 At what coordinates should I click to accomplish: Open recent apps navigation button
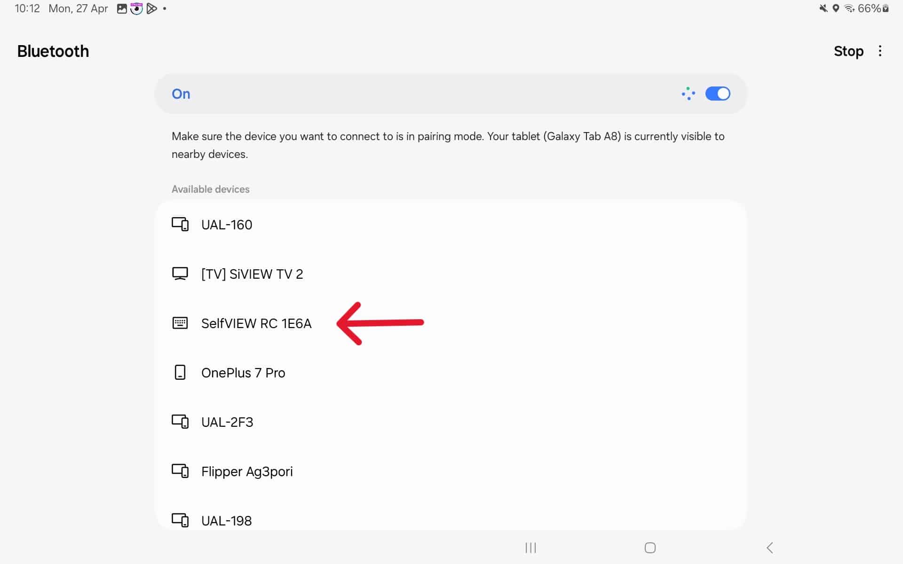pos(531,548)
